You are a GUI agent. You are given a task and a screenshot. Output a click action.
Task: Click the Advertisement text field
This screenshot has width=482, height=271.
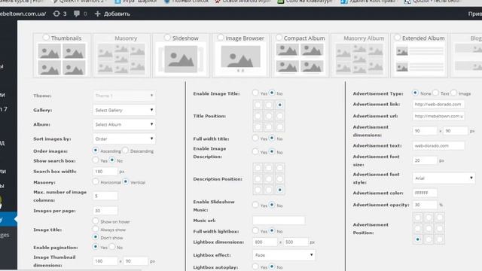438,145
